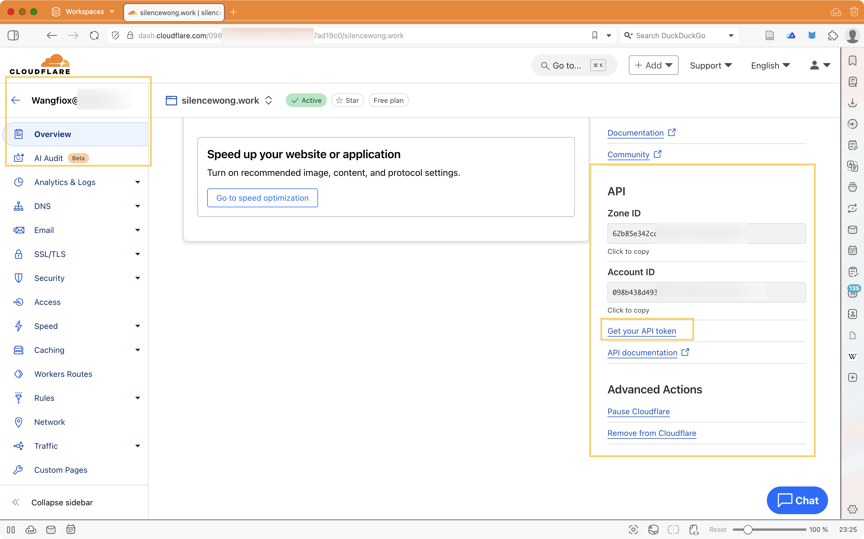Image resolution: width=864 pixels, height=539 pixels.
Task: Star the silencewong.work domain
Action: point(347,100)
